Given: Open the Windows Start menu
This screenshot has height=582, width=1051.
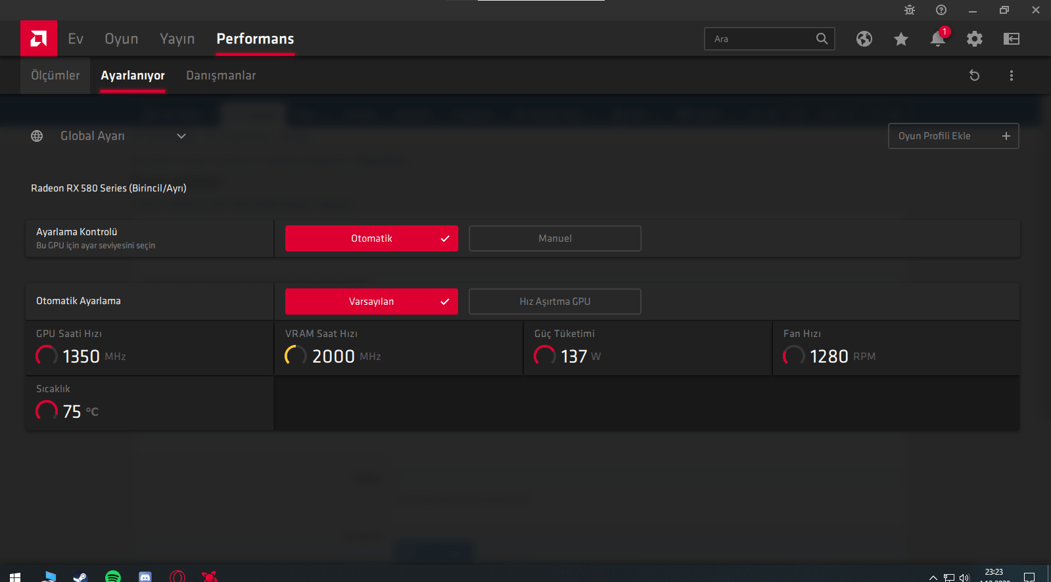Looking at the screenshot, I should point(15,577).
